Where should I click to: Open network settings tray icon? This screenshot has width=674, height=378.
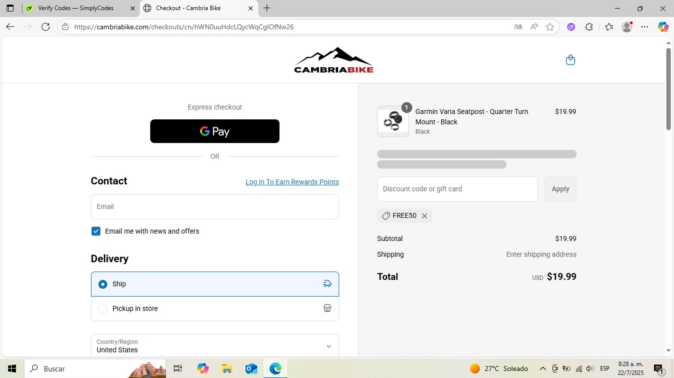[x=579, y=369]
